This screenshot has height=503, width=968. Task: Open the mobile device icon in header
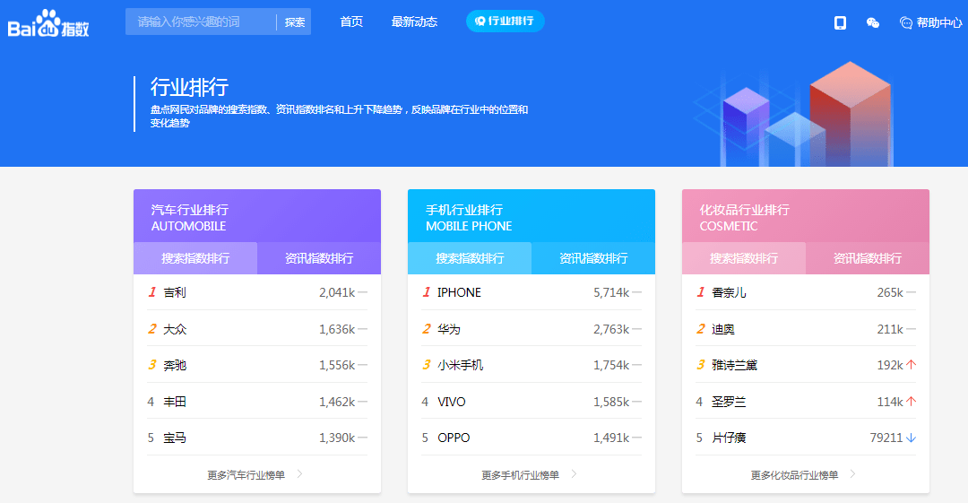click(x=840, y=22)
